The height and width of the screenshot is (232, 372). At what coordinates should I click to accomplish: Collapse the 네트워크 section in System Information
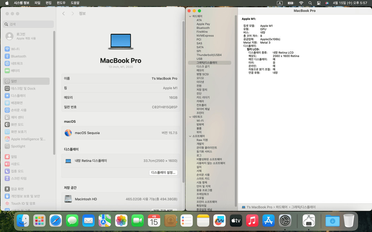point(190,116)
